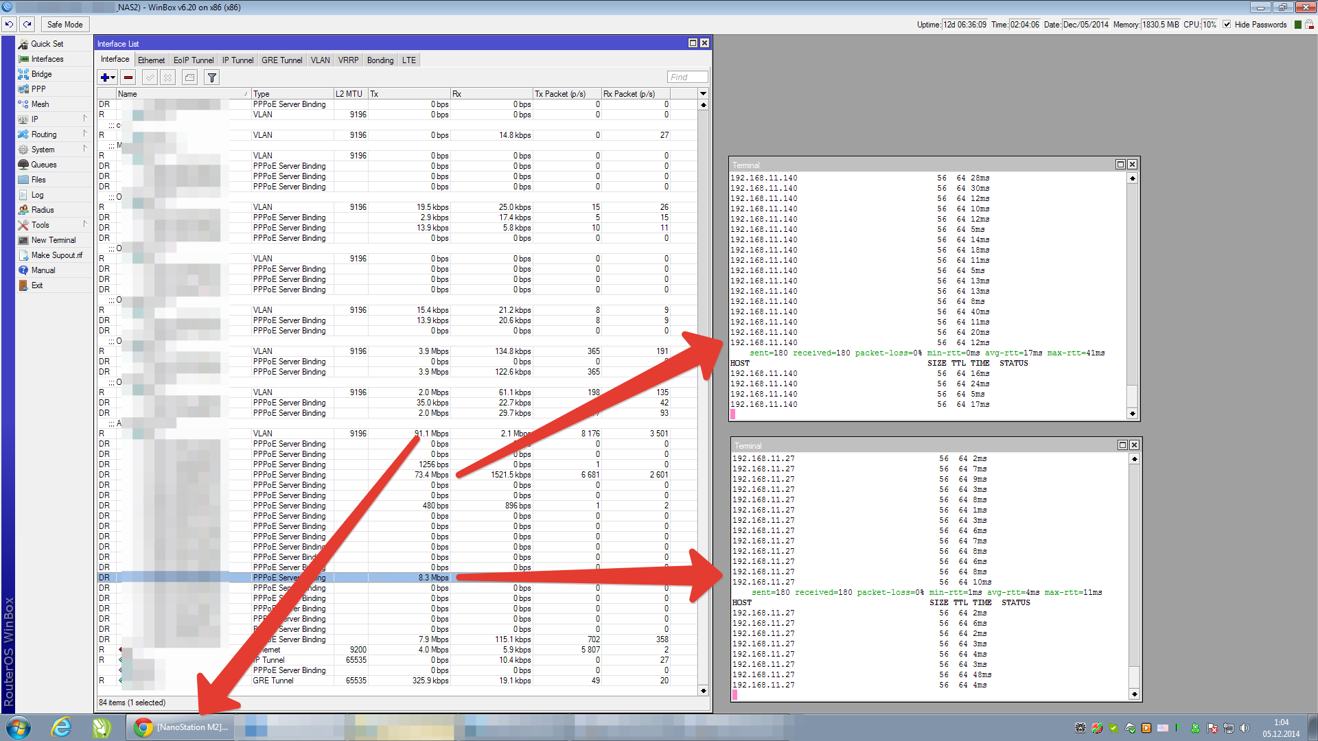
Task: Open New Terminal from sidebar
Action: [54, 240]
